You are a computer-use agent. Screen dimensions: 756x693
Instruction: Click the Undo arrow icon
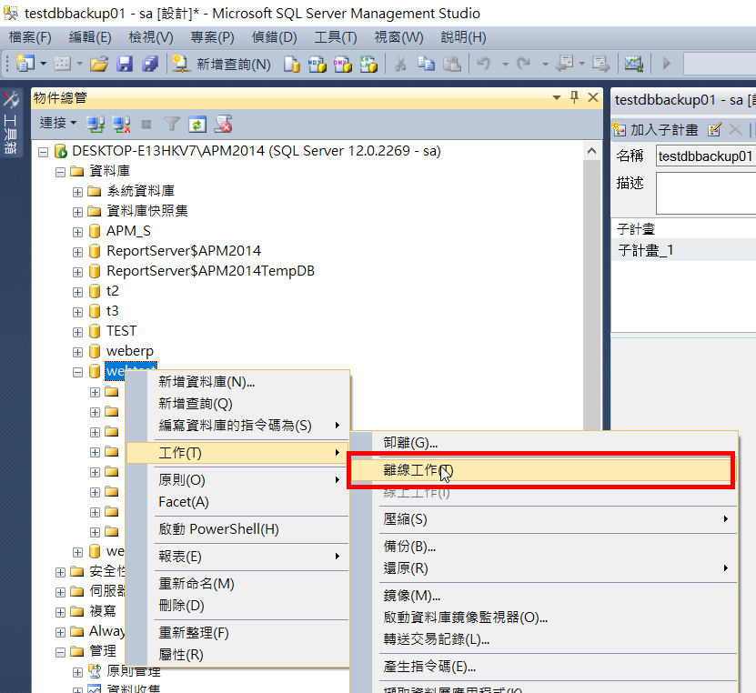click(484, 64)
